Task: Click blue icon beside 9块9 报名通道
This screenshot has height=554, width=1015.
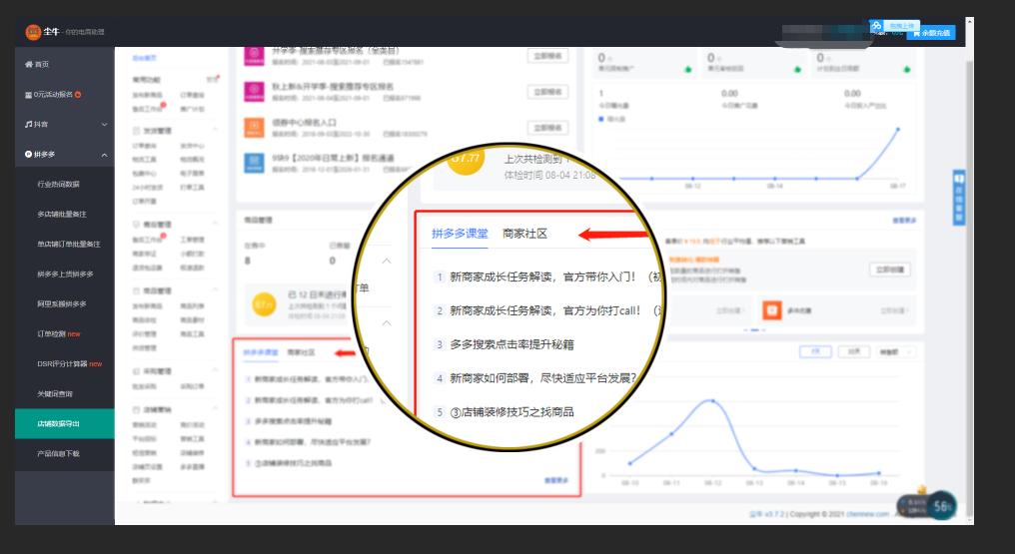Action: pos(254,163)
